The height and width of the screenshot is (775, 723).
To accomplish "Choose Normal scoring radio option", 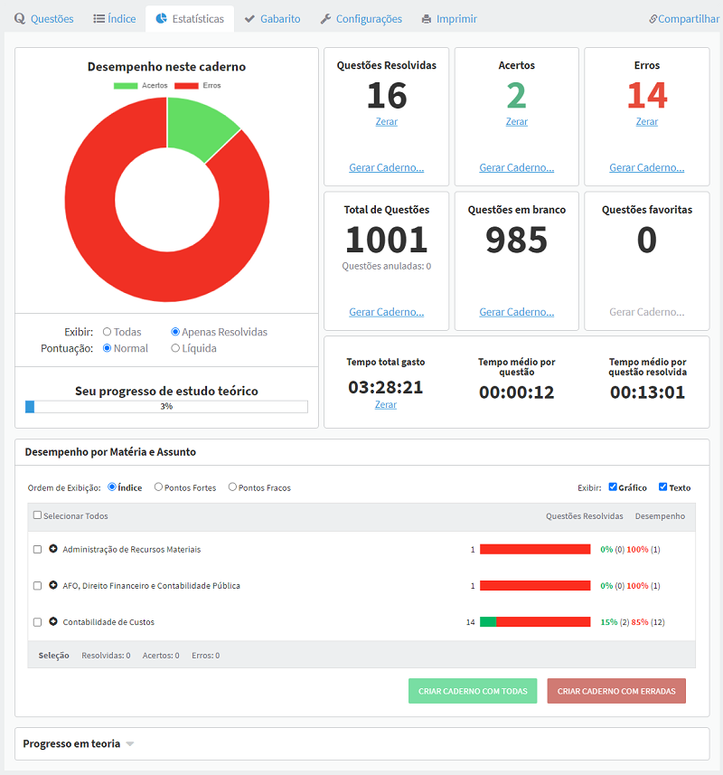I will (107, 348).
